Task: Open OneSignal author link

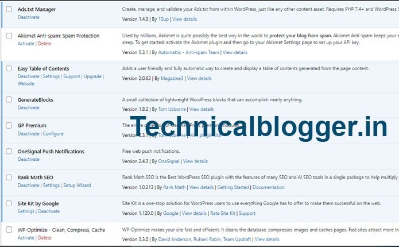Action: (169, 161)
